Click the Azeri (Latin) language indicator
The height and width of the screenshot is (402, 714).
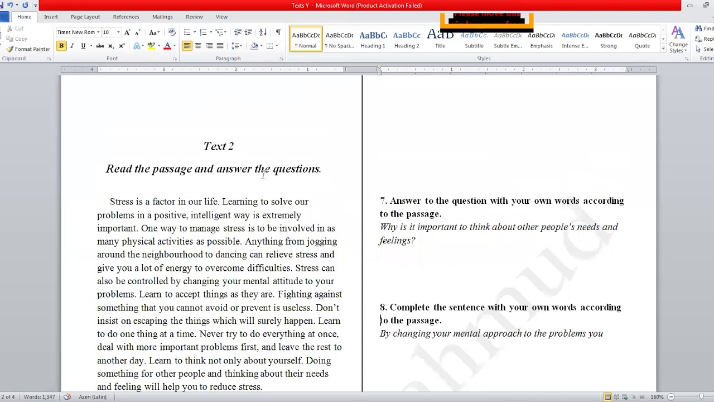(93, 397)
